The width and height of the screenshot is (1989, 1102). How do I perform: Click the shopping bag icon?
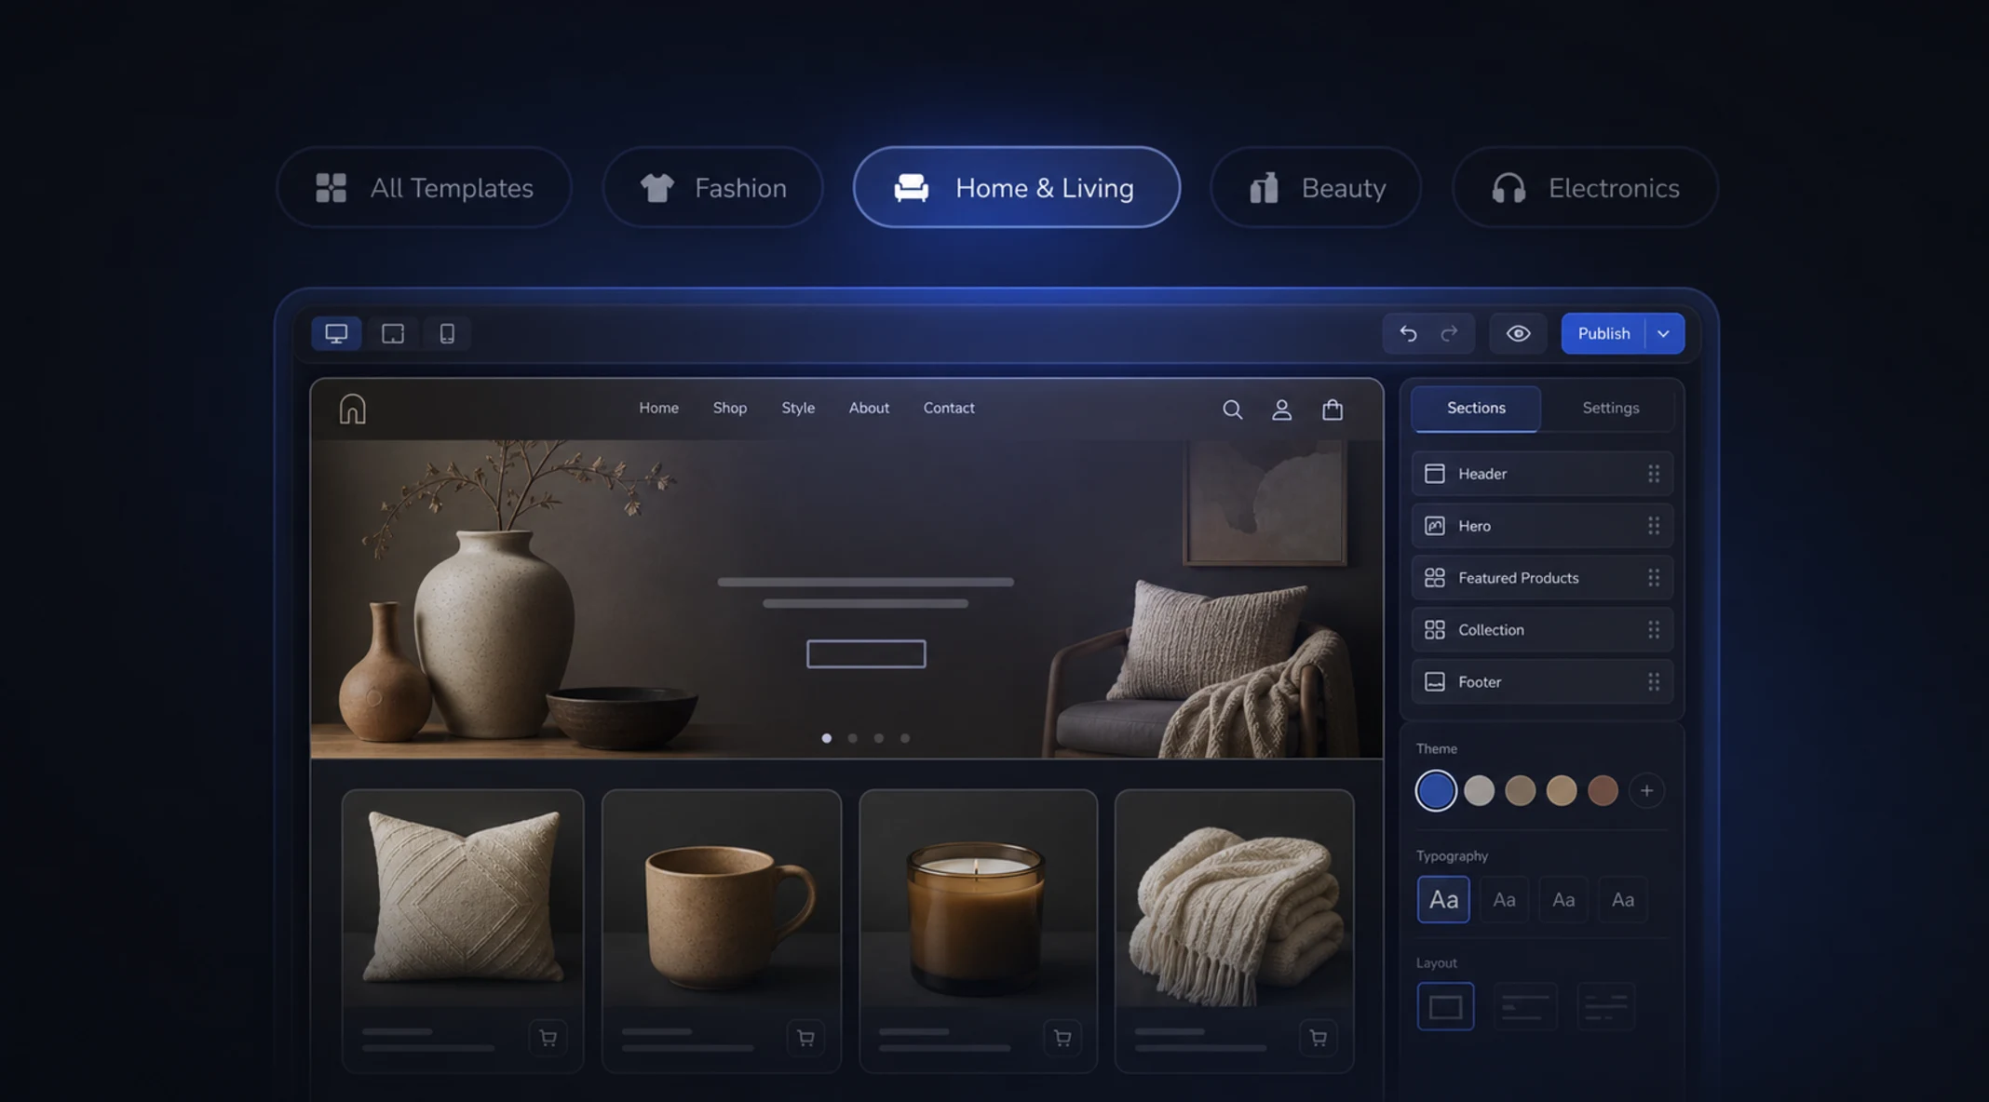[x=1333, y=410]
